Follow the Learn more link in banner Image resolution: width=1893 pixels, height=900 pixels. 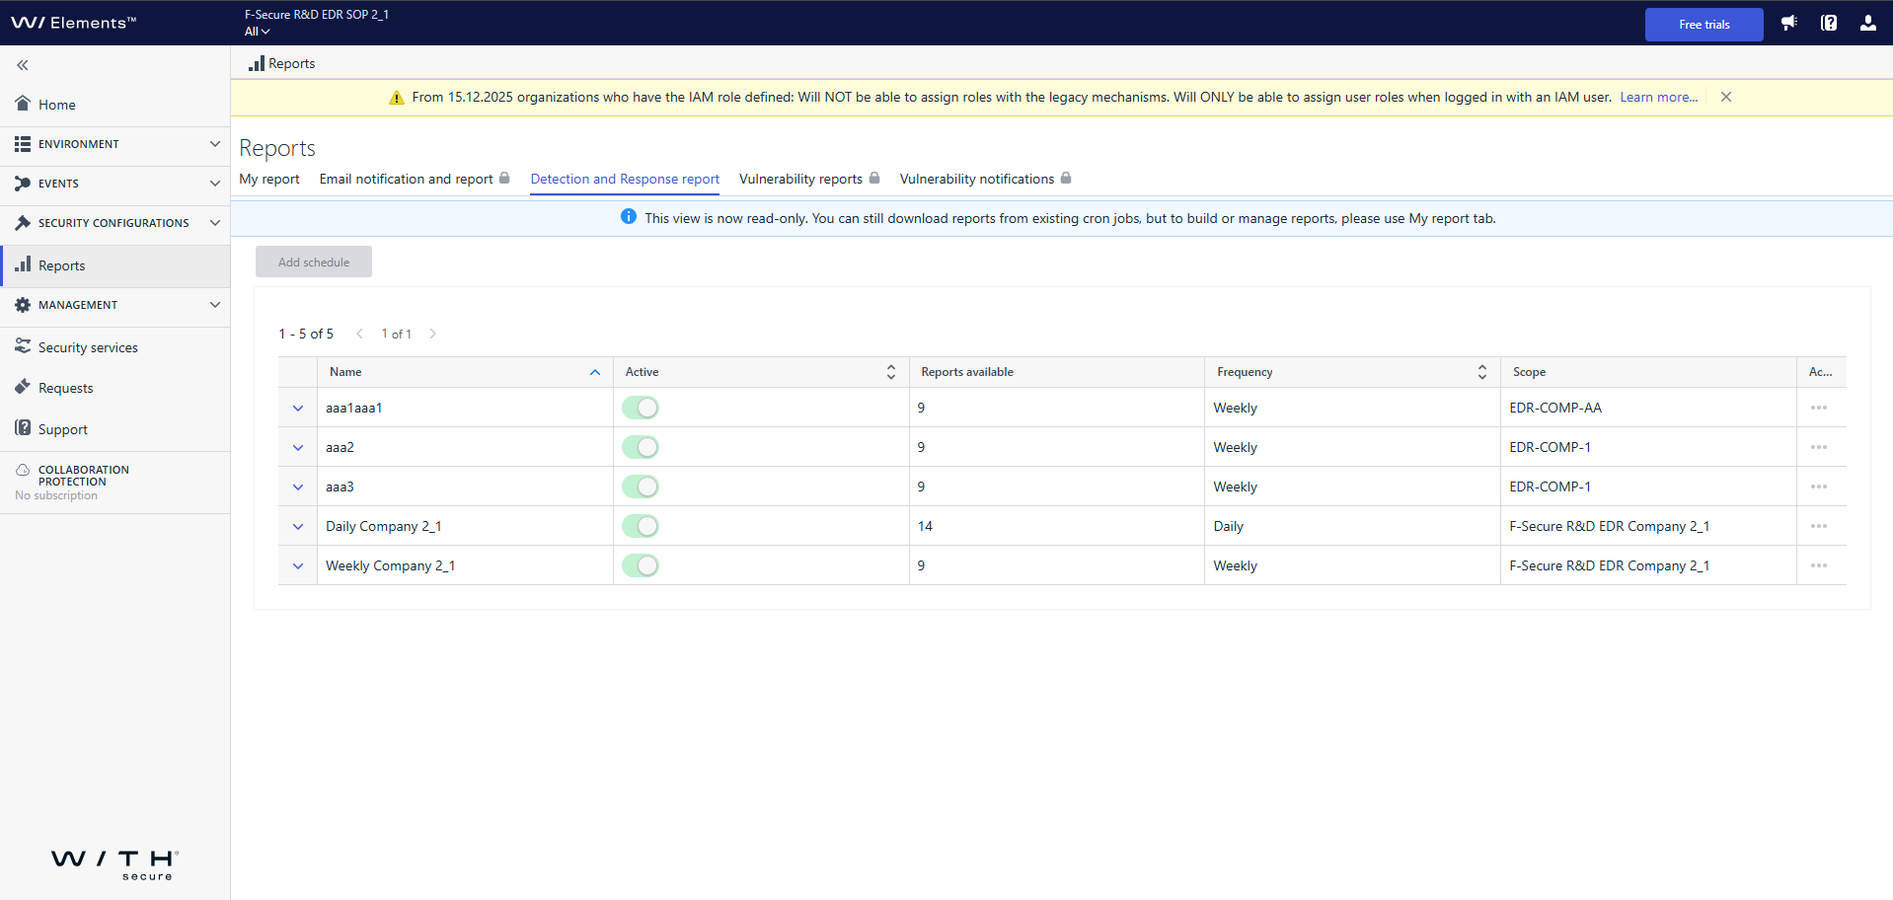click(1658, 97)
